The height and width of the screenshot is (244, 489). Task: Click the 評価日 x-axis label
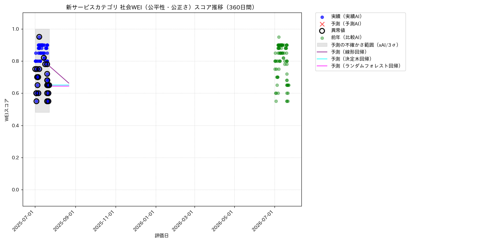coord(162,236)
